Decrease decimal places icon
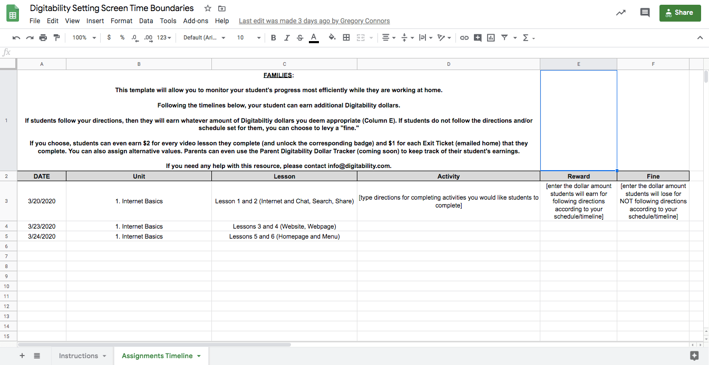The width and height of the screenshot is (709, 365). click(x=135, y=37)
